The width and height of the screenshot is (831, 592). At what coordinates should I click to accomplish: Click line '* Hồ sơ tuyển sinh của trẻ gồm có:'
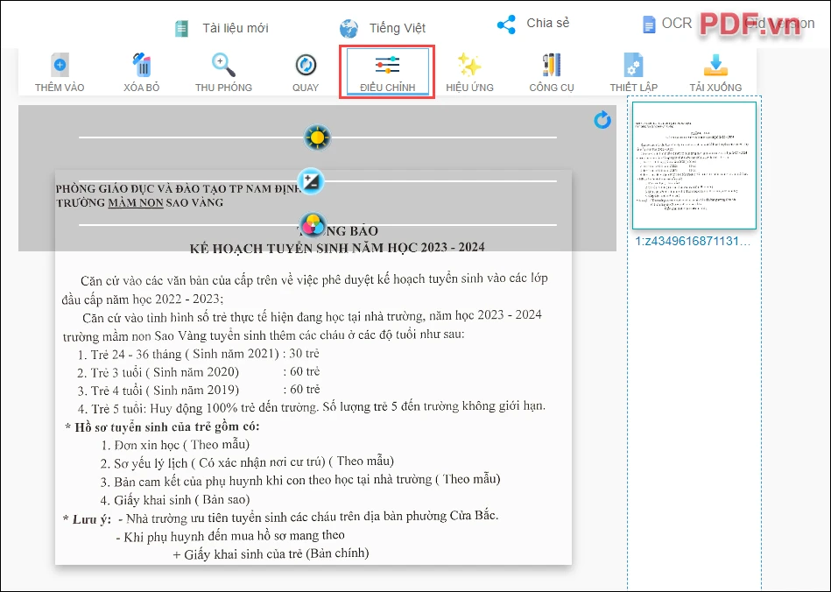[x=162, y=426]
